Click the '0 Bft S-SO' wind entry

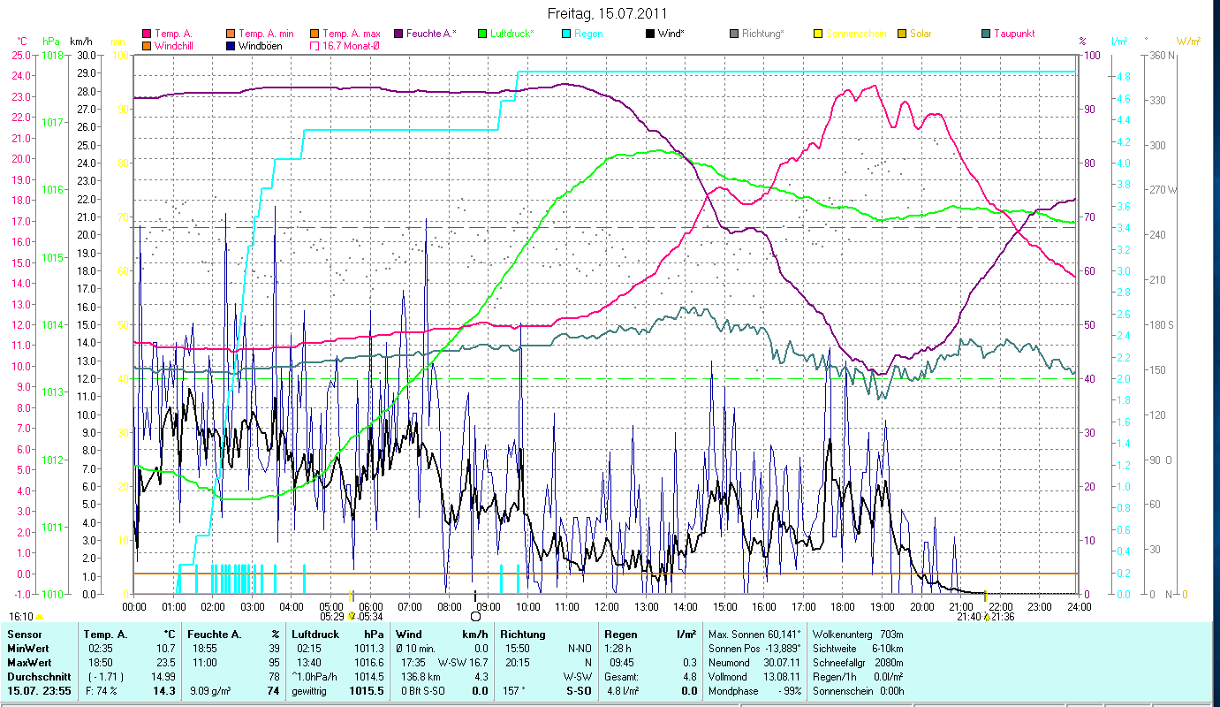click(x=425, y=691)
